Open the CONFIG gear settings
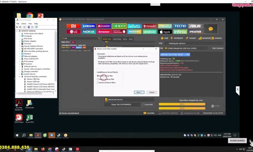This screenshot has width=253, height=152. (216, 38)
